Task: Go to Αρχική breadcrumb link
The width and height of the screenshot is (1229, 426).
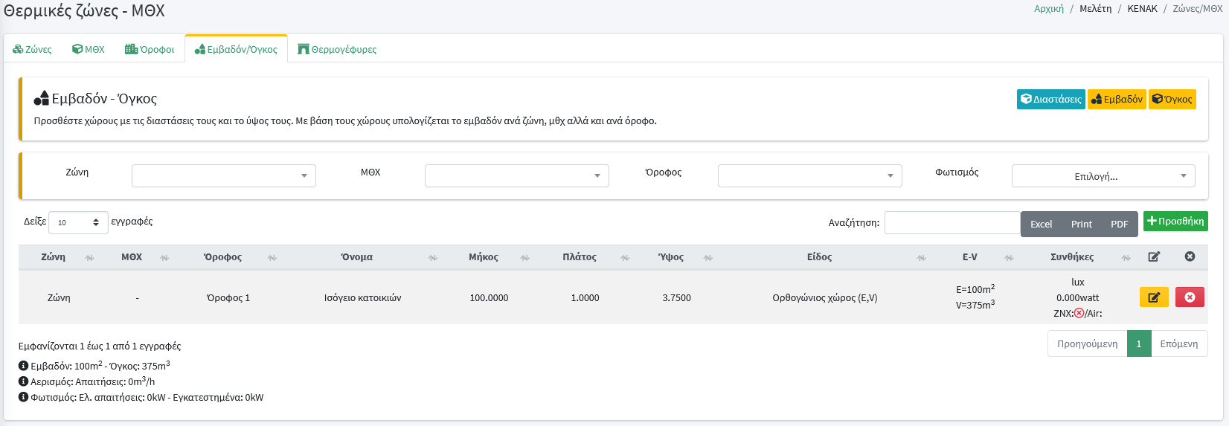Action: click(x=1048, y=9)
